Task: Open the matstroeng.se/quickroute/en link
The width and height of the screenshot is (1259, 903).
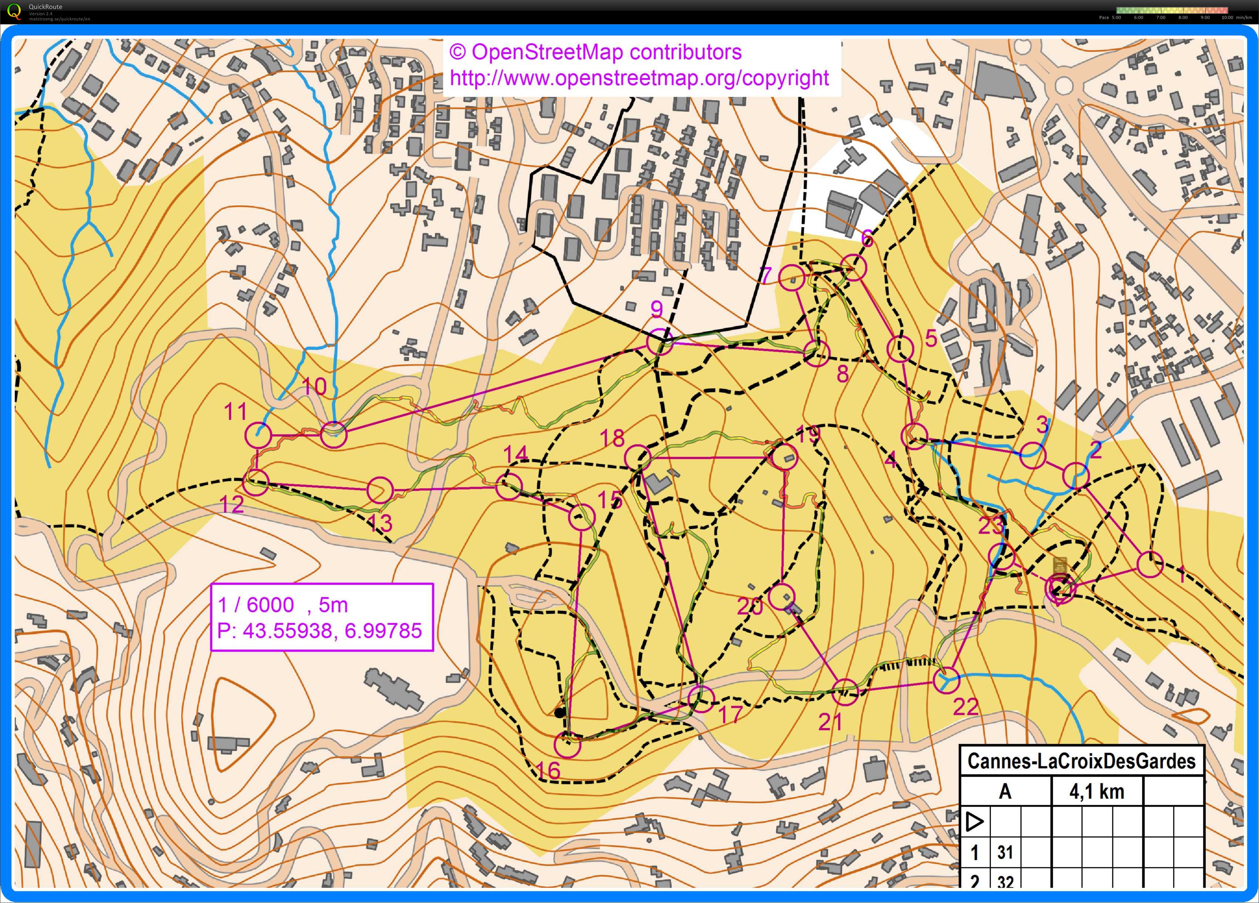Action: [60, 19]
